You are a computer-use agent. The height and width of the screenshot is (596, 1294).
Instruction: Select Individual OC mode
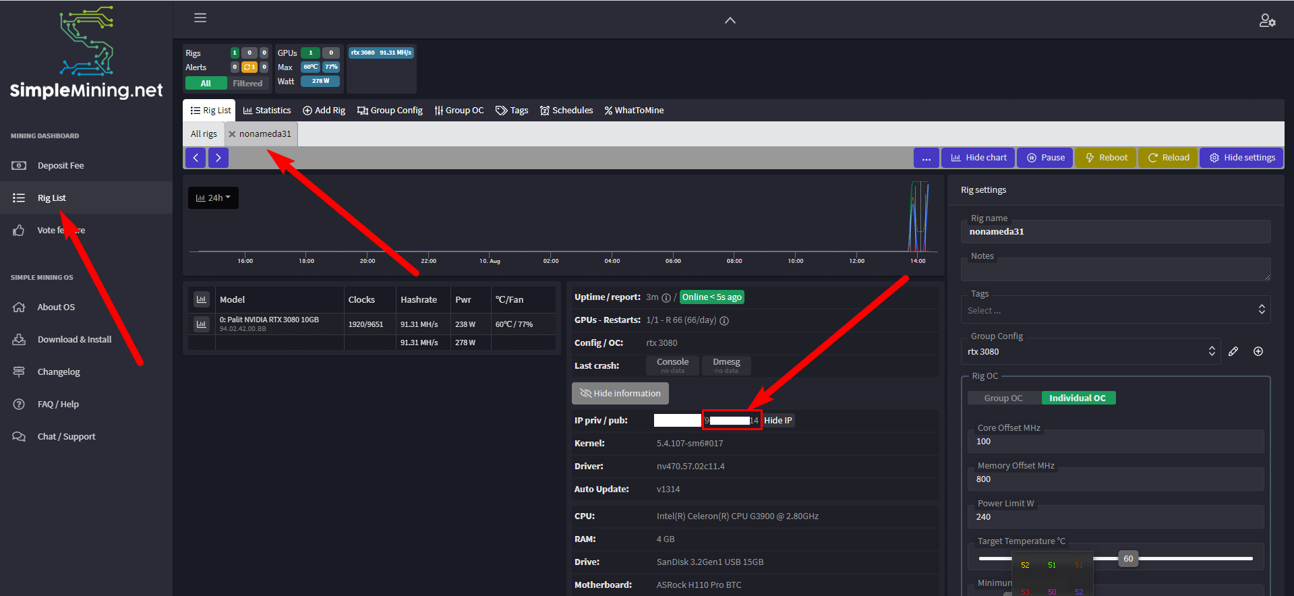click(x=1078, y=398)
